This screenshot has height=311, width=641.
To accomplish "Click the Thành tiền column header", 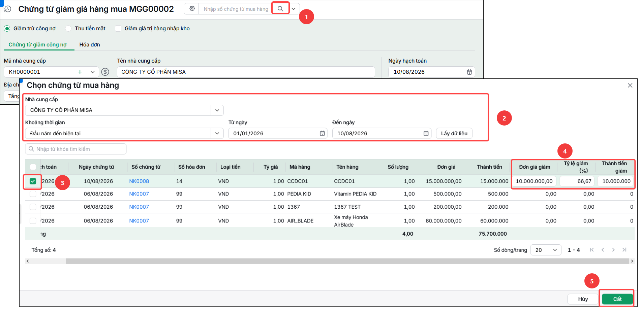I will (x=489, y=167).
